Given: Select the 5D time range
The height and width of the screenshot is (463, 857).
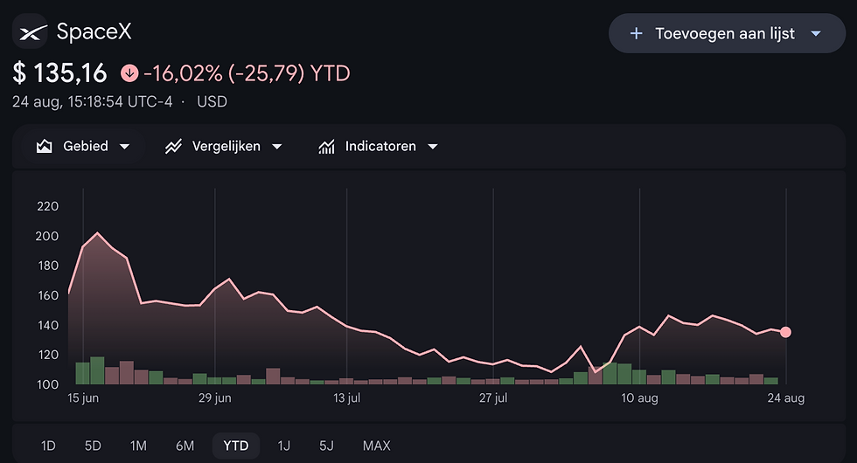Looking at the screenshot, I should click(x=93, y=446).
